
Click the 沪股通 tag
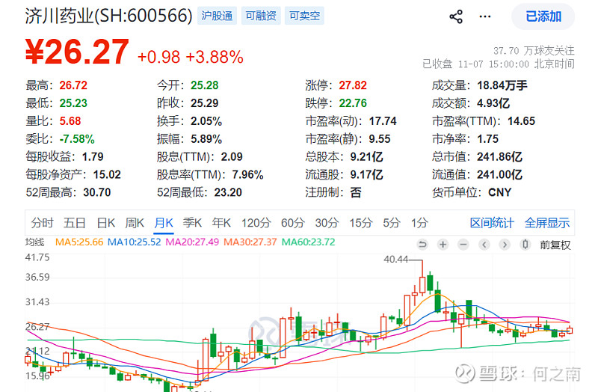(x=217, y=16)
